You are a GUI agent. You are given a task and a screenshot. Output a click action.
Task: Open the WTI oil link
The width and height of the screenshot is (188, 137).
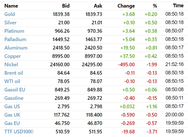point(12,81)
